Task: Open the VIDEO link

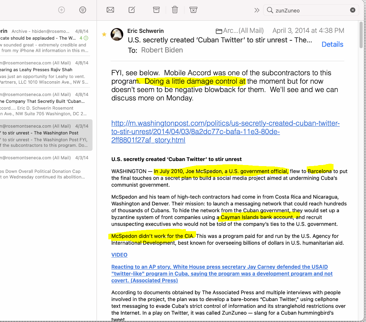Action: (119, 255)
